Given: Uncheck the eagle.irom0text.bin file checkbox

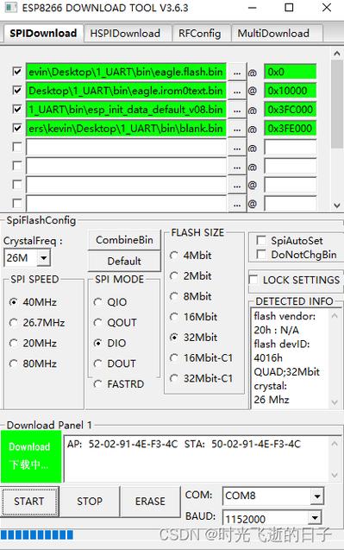Looking at the screenshot, I should point(17,90).
